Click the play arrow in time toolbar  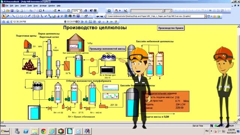point(108,22)
